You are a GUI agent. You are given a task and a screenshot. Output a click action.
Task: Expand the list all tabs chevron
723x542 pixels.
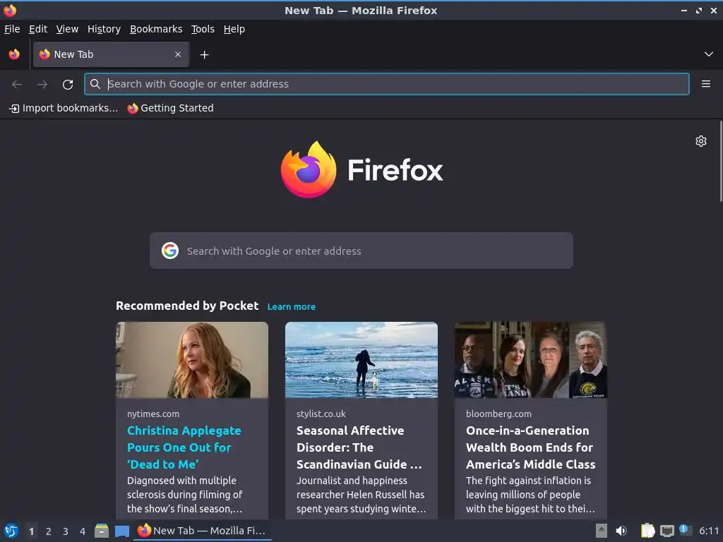tap(709, 54)
